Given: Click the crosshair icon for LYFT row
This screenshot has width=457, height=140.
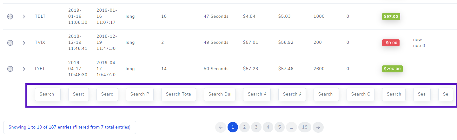Looking at the screenshot, I should (x=10, y=69).
